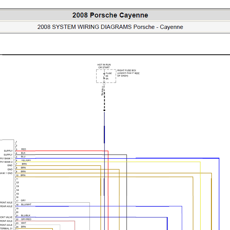The image size is (230, 230).
Task: Click the BRN wire label at pin 10
Action: pyautogui.click(x=23, y=175)
